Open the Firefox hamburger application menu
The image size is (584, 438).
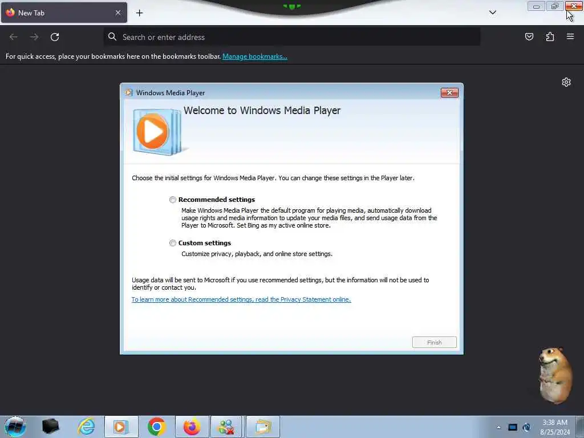(570, 36)
